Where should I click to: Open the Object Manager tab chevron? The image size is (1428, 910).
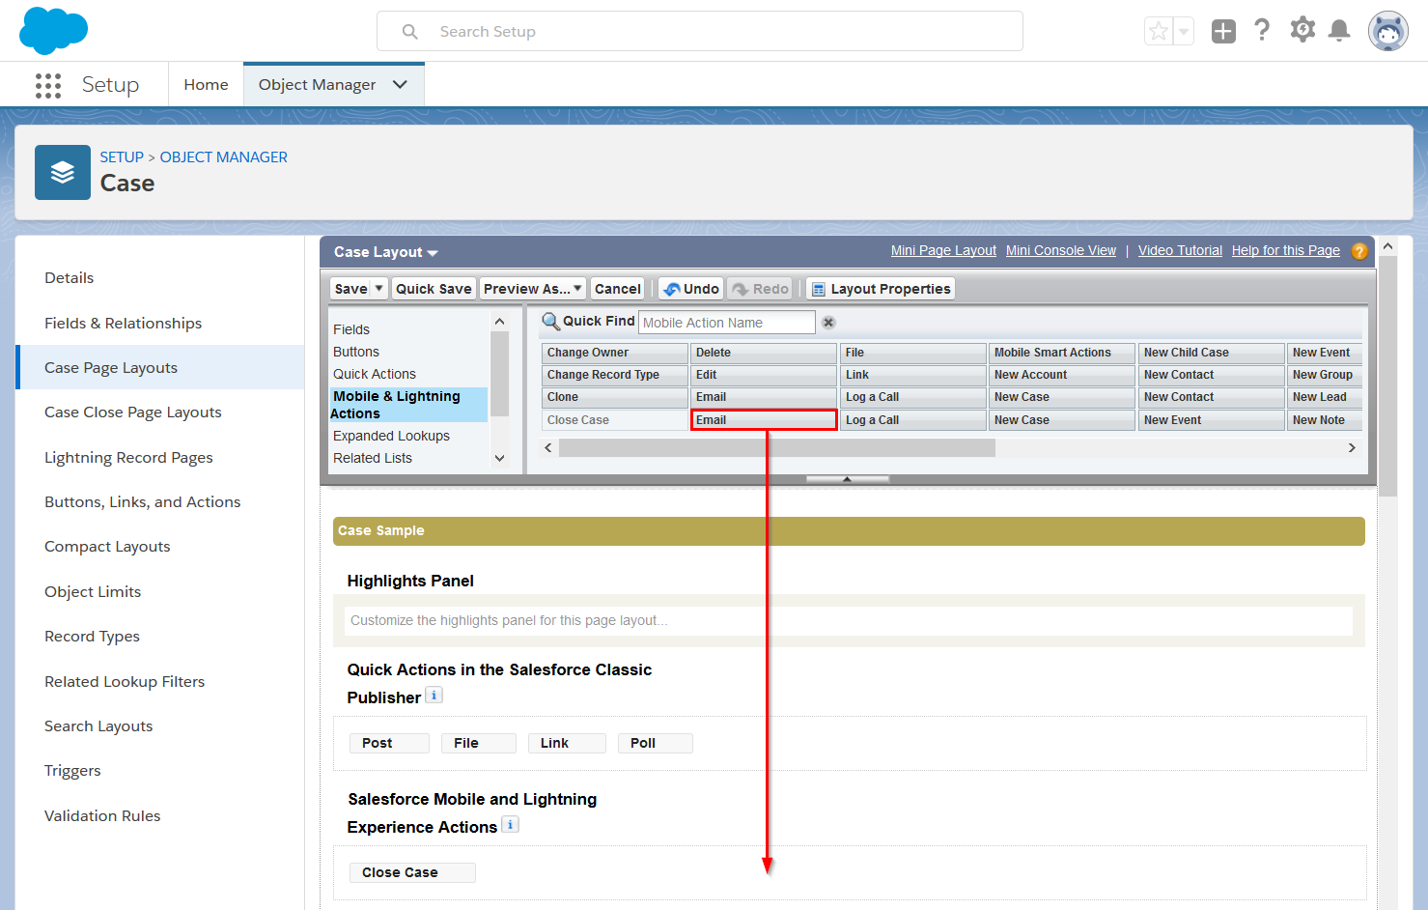(x=400, y=85)
